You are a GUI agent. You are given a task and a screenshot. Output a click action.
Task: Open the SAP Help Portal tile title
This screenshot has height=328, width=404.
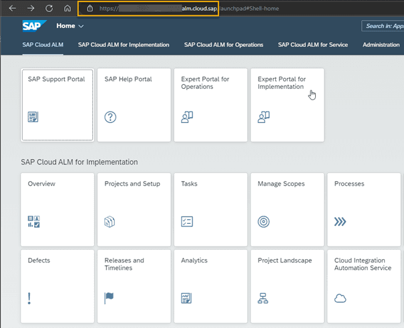(x=128, y=79)
